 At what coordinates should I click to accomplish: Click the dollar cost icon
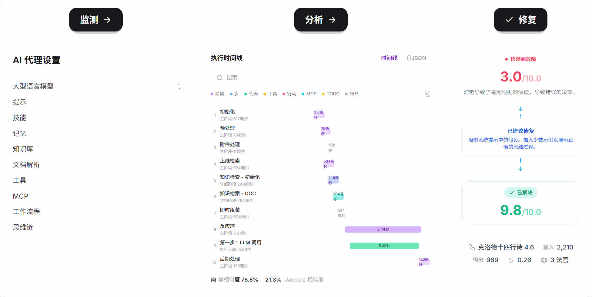coord(511,260)
